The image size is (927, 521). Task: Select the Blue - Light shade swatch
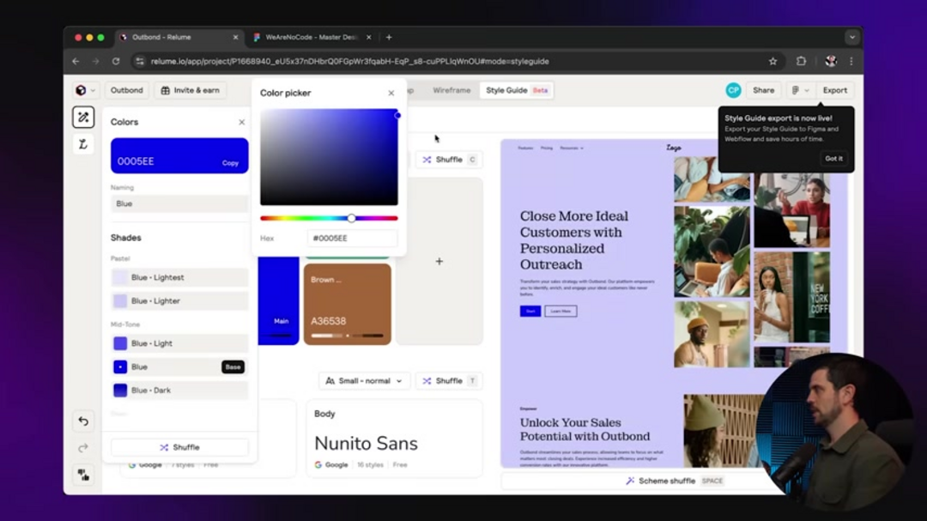179,343
